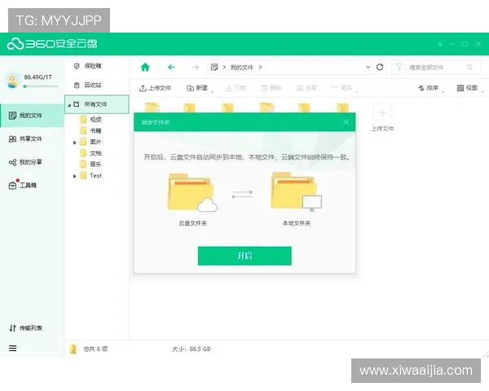Navigate back with the left arrow

point(171,67)
